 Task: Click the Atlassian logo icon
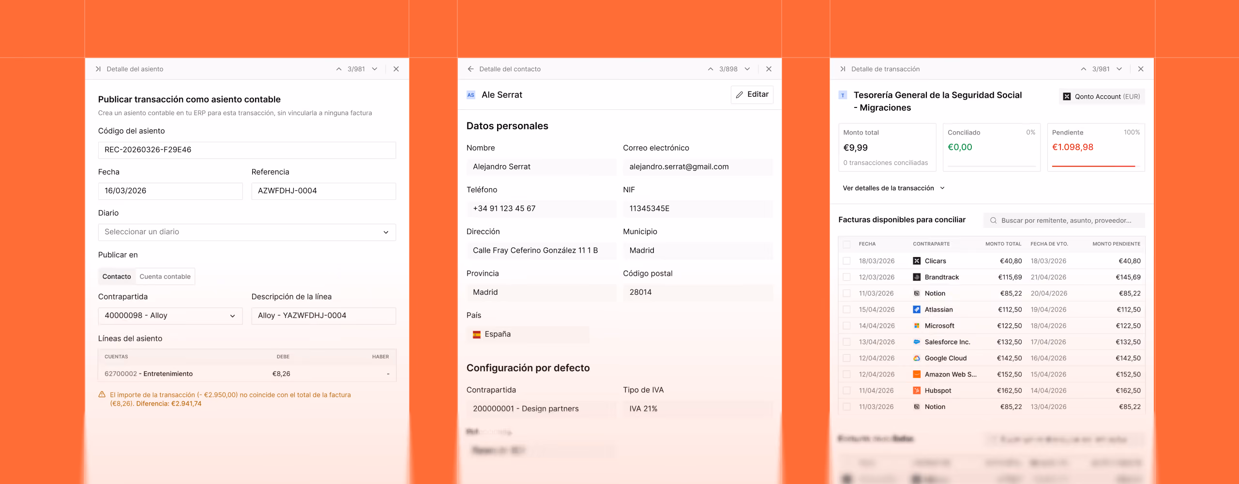[x=917, y=310]
